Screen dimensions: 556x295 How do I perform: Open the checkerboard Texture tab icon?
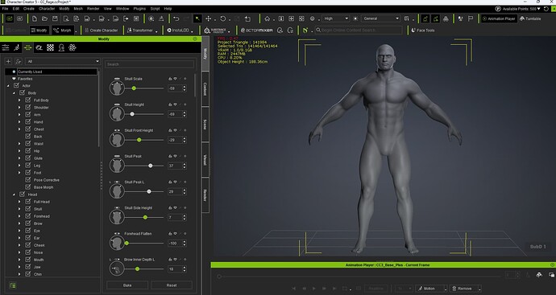pyautogui.click(x=50, y=47)
